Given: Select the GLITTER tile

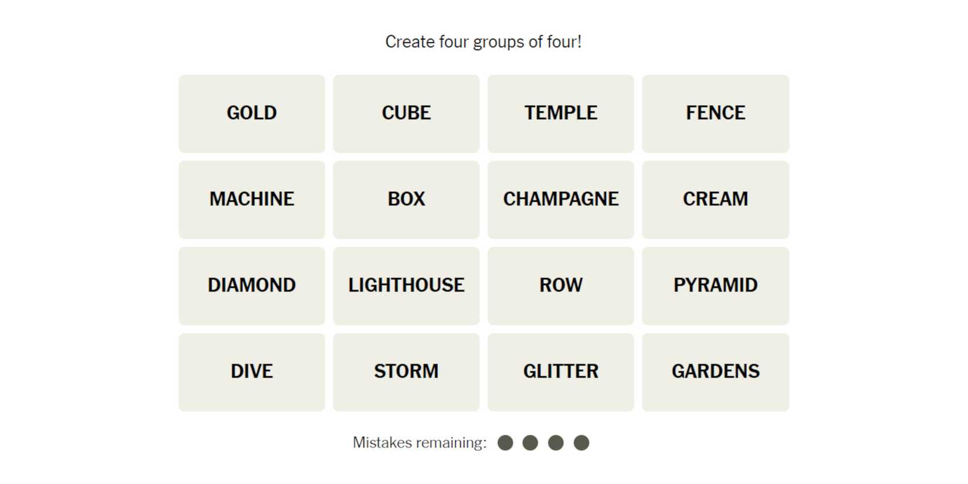Looking at the screenshot, I should pyautogui.click(x=560, y=372).
